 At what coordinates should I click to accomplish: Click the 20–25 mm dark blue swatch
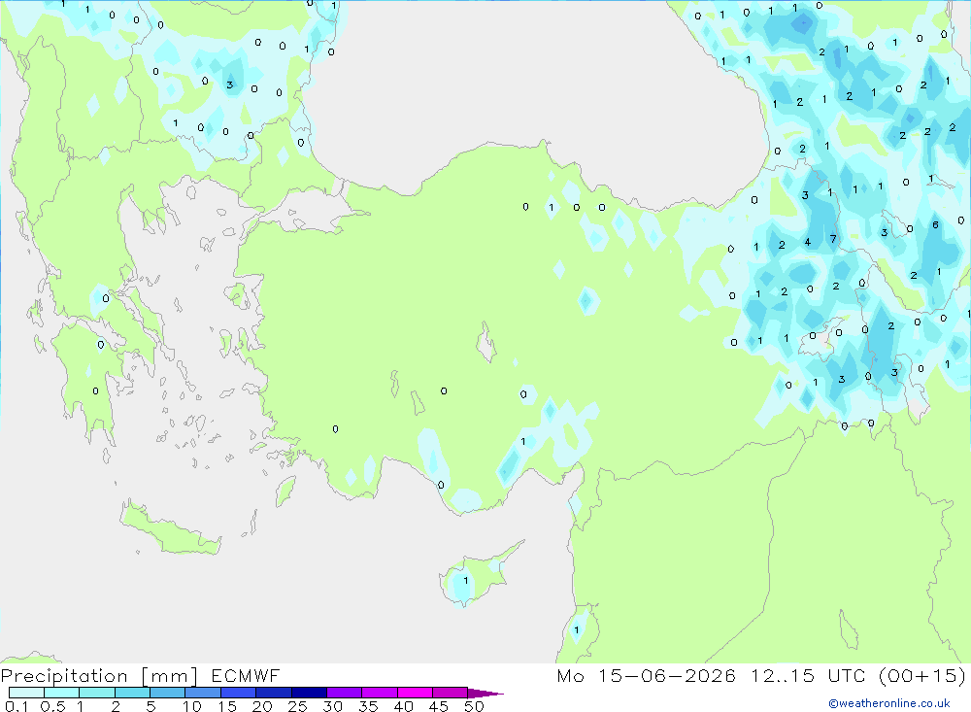pos(274,693)
